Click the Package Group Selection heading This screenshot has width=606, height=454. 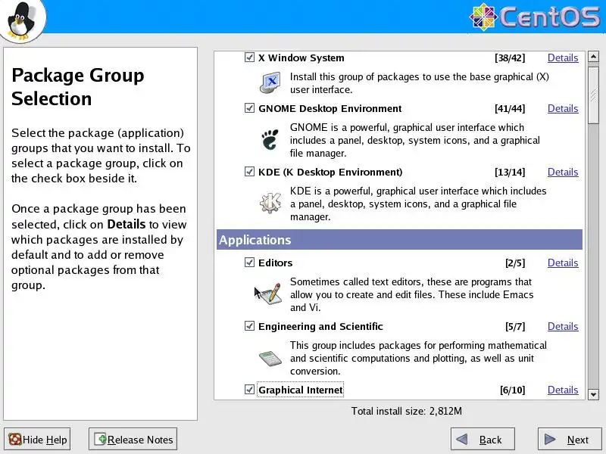[78, 87]
